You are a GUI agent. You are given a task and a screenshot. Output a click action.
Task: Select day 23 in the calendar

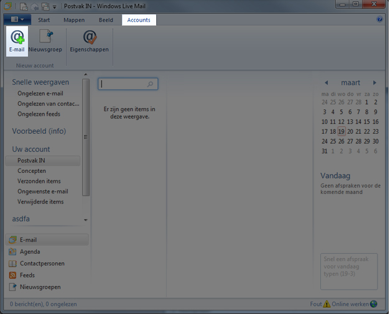376,132
